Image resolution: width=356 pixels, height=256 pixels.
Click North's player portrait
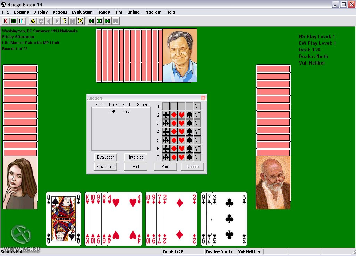(x=180, y=55)
